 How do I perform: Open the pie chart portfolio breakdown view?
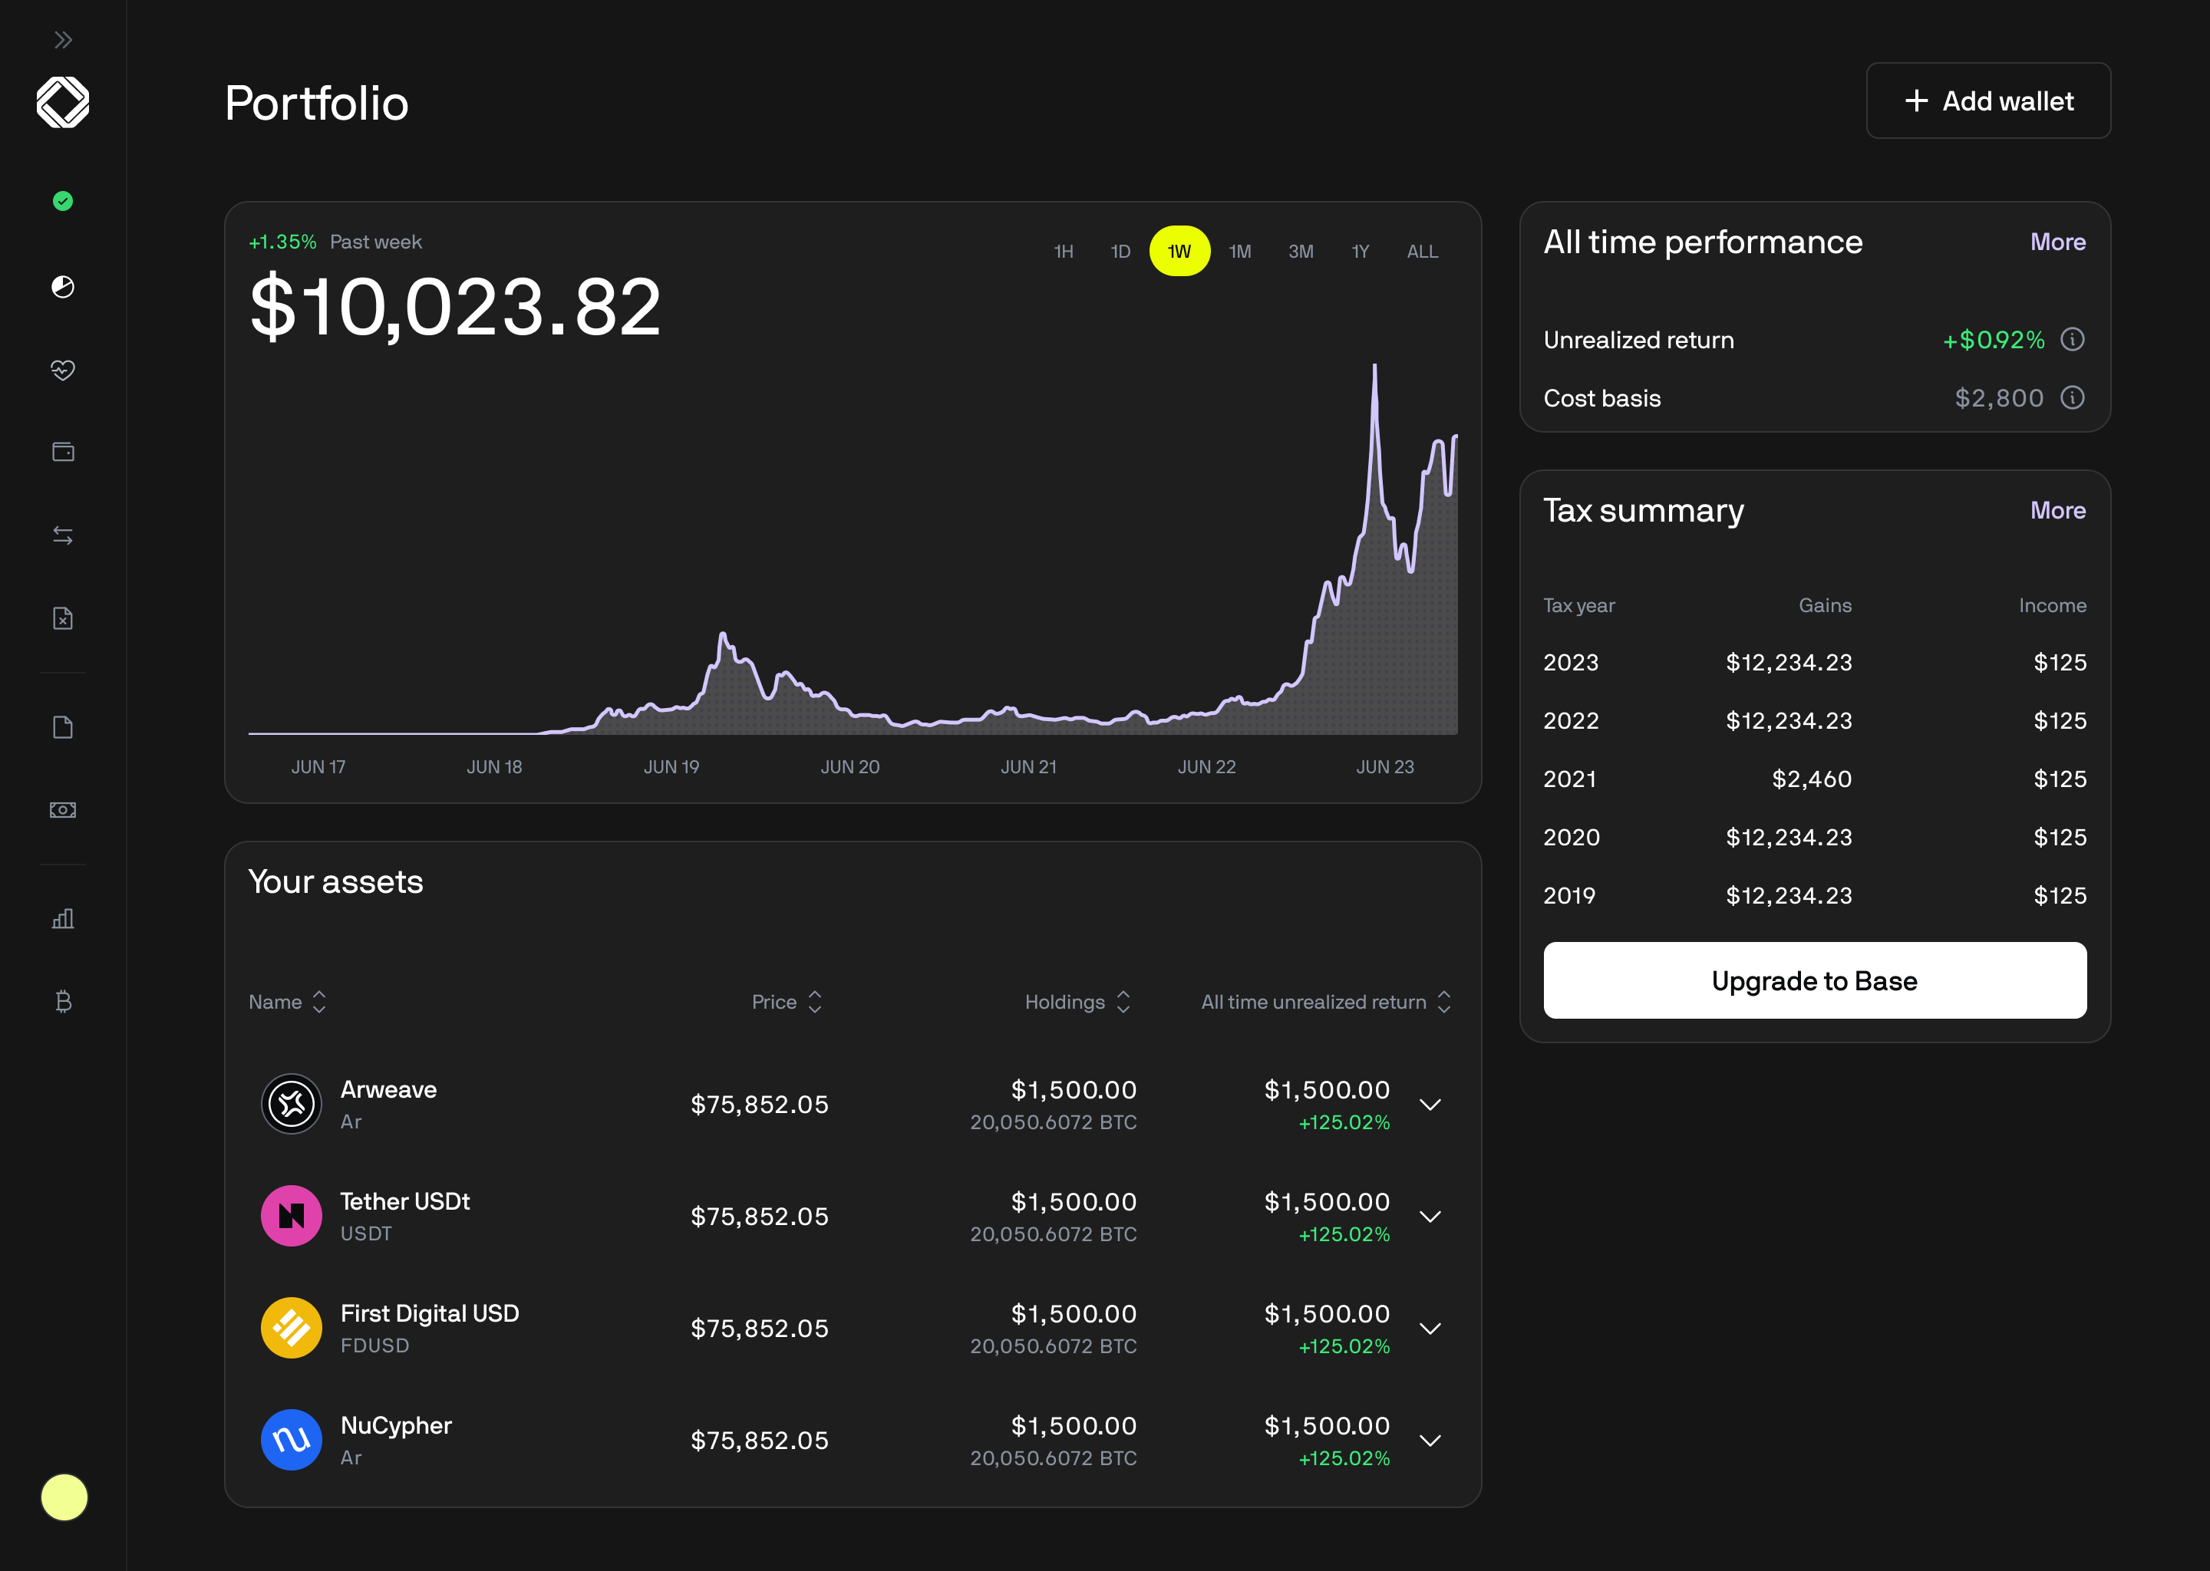pyautogui.click(x=62, y=285)
